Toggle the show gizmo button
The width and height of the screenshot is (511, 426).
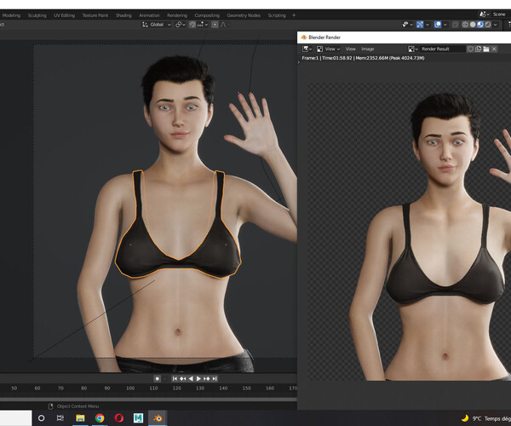420,25
